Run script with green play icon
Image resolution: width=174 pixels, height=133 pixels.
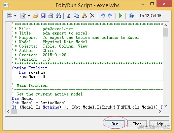click(120, 16)
